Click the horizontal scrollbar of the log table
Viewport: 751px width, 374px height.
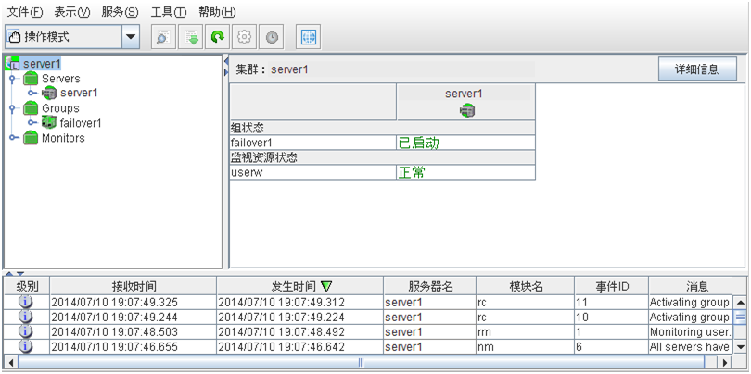click(371, 362)
